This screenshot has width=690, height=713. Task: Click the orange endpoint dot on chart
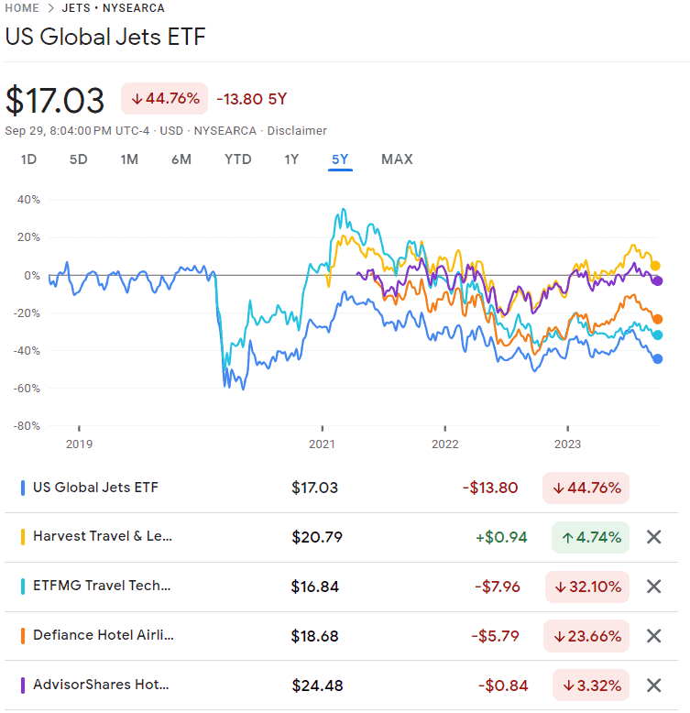[x=657, y=319]
